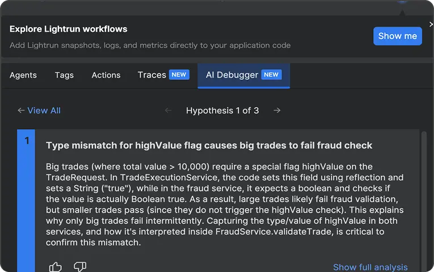Go to next hypothesis arrow
This screenshot has width=434, height=272.
point(277,110)
